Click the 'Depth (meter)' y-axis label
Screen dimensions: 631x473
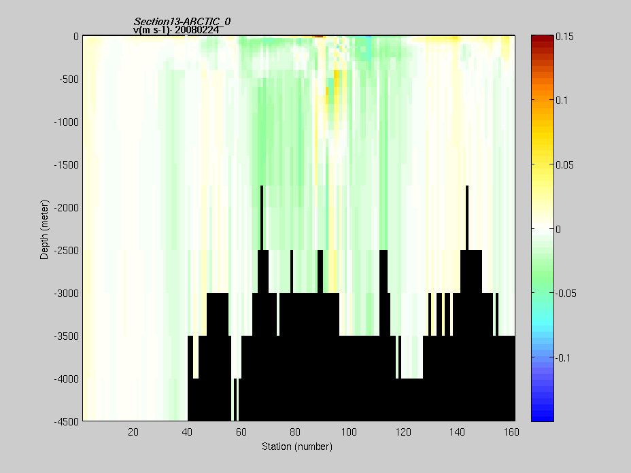[44, 230]
